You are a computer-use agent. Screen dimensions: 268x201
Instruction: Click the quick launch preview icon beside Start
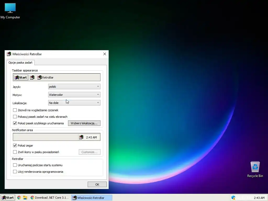pos(32,77)
